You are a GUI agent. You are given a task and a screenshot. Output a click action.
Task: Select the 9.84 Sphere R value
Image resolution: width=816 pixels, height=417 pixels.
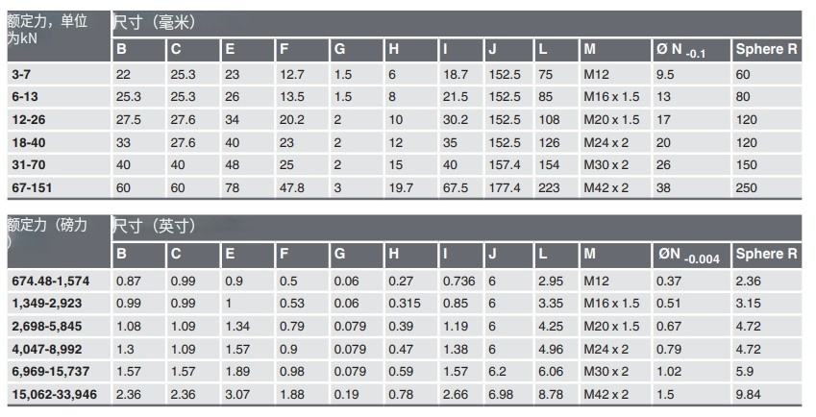click(x=748, y=394)
